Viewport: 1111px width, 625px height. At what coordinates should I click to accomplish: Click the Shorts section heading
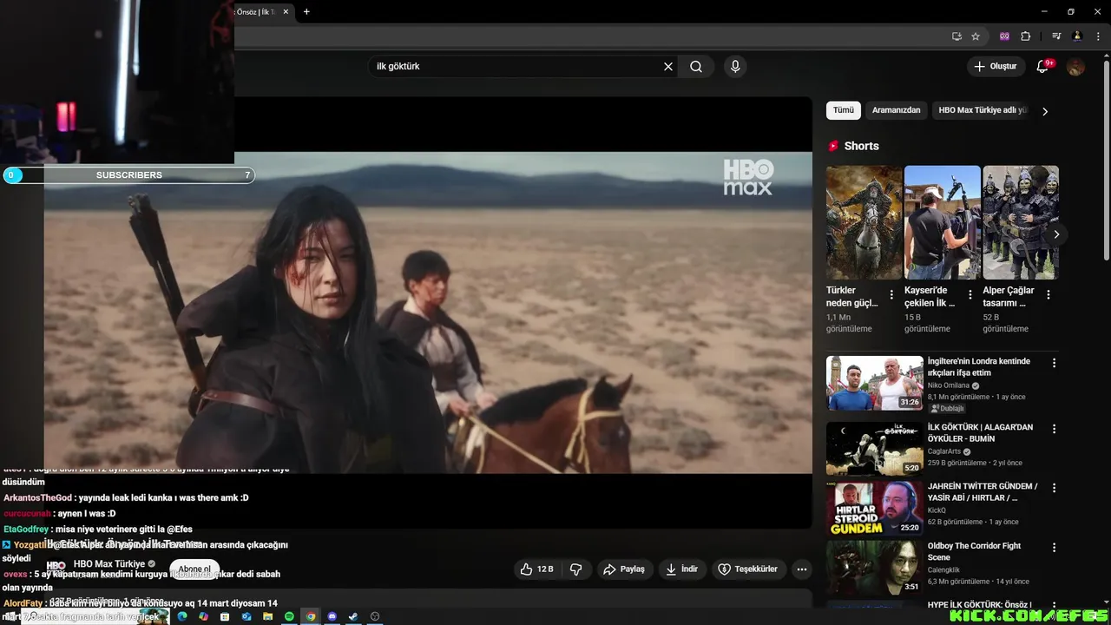click(861, 146)
